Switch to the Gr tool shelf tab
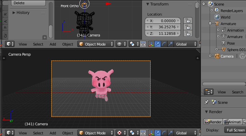246x136 pixels. click(x=6, y=36)
